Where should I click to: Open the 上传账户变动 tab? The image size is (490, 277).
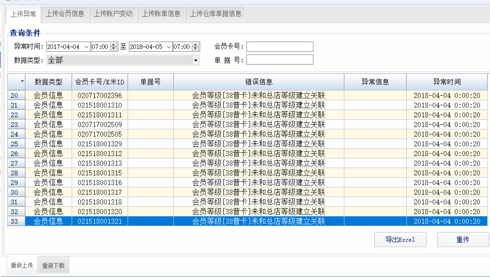click(113, 14)
